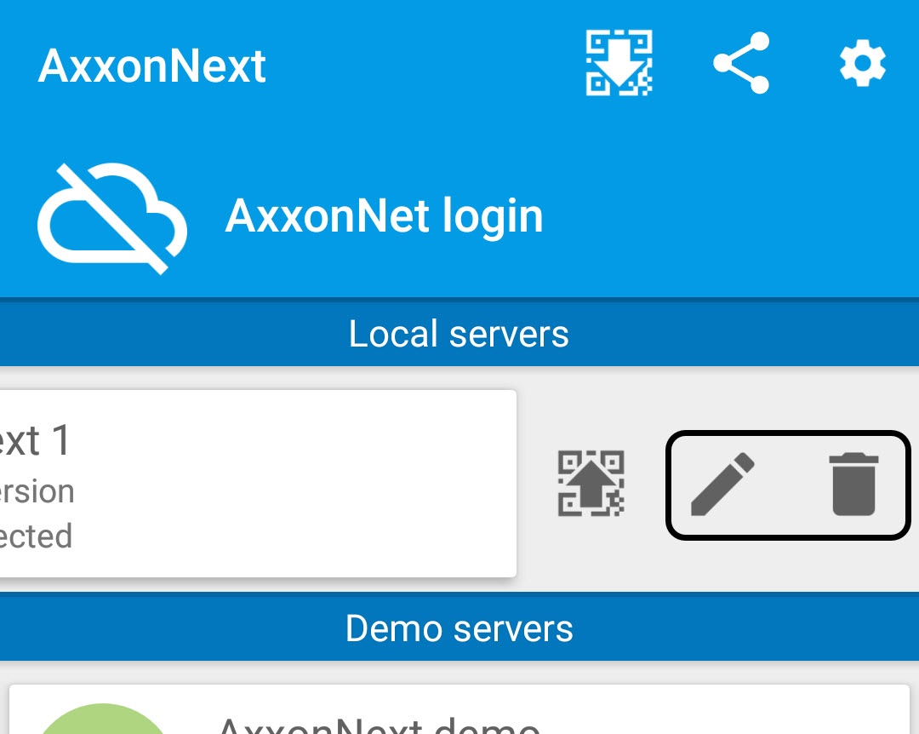
Task: Edit the local server with pencil icon
Action: (722, 484)
